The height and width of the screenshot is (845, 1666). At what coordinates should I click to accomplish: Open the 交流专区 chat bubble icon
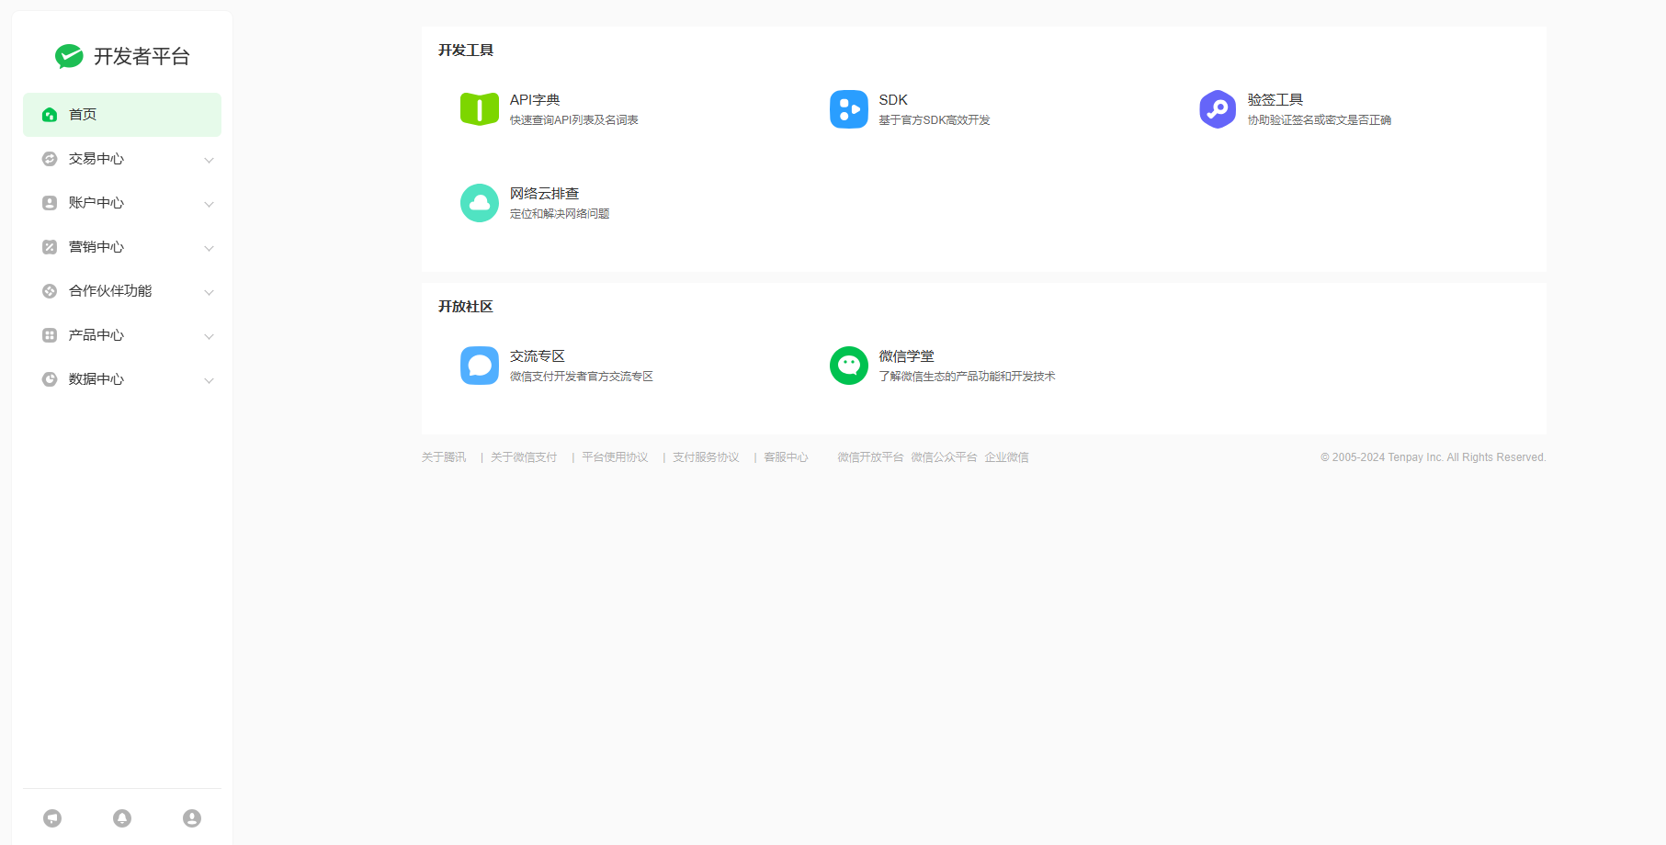point(479,366)
